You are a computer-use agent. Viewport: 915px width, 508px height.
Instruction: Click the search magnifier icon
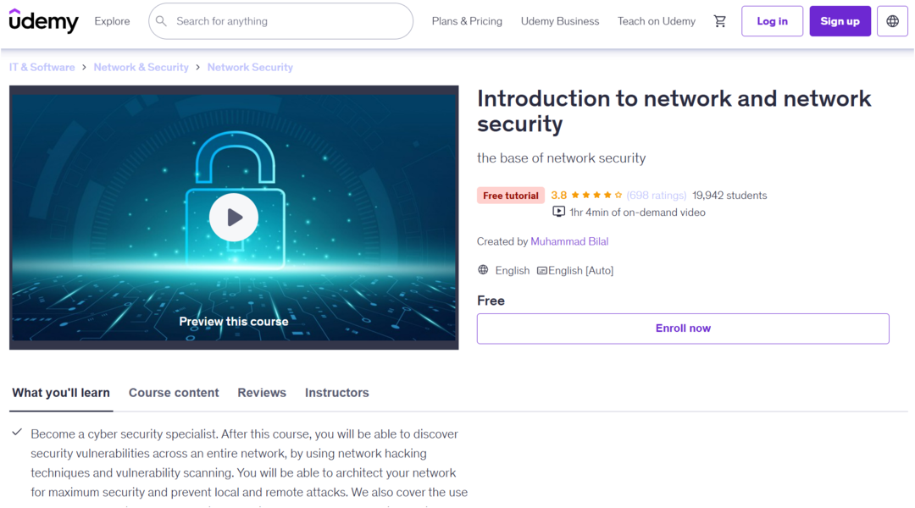[162, 21]
